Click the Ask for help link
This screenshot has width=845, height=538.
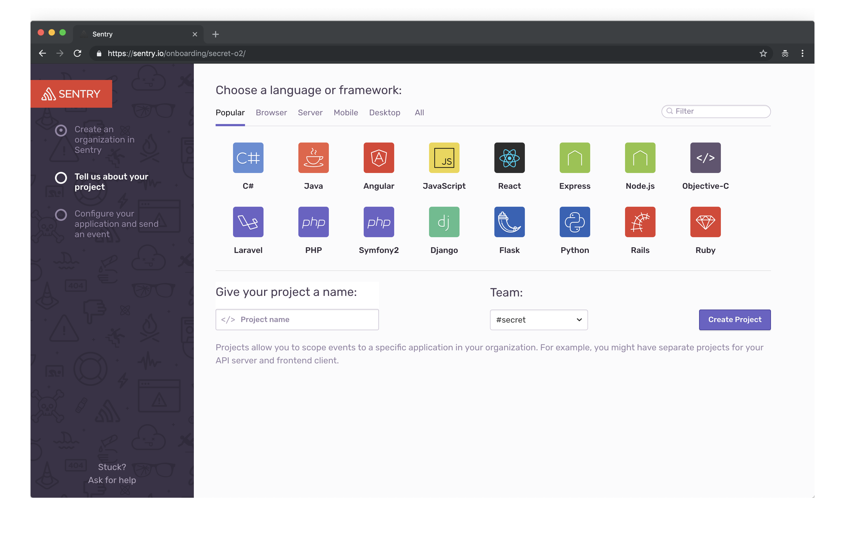click(112, 480)
